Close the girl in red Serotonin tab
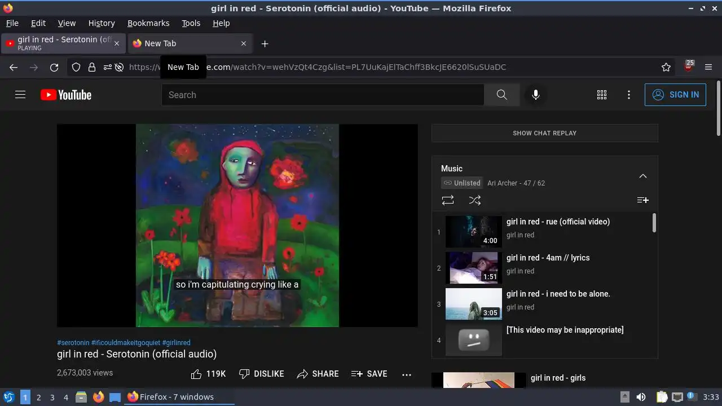The height and width of the screenshot is (406, 722). pos(117,43)
